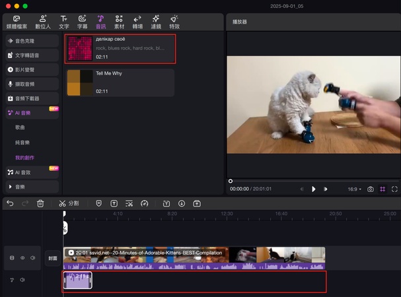Redo the last action
Viewport: 401px width, 297px height.
point(25,203)
